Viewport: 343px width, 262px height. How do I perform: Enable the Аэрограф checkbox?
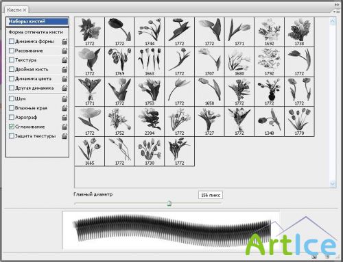pyautogui.click(x=12, y=117)
